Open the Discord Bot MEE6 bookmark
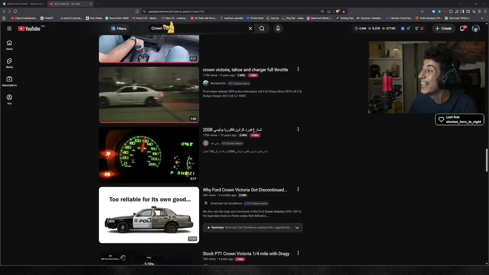This screenshot has width=489, height=275. pos(117,18)
